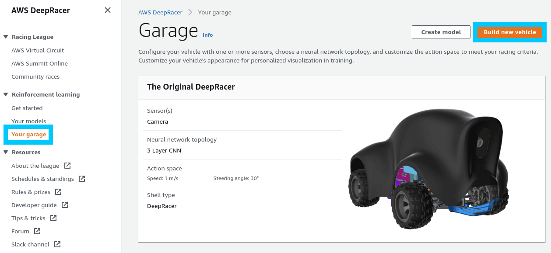Viewport: 551px width, 253px height.
Task: Click external link icon beside Developer guide
Action: (x=65, y=205)
